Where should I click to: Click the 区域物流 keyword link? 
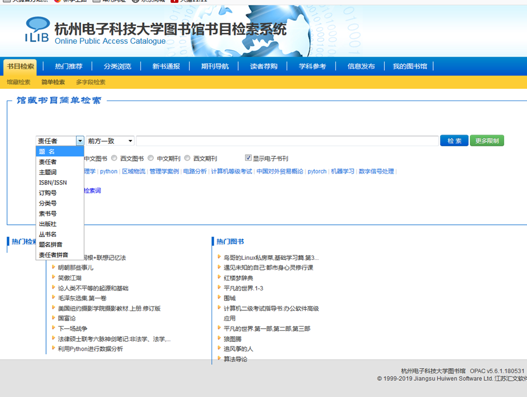tap(133, 172)
